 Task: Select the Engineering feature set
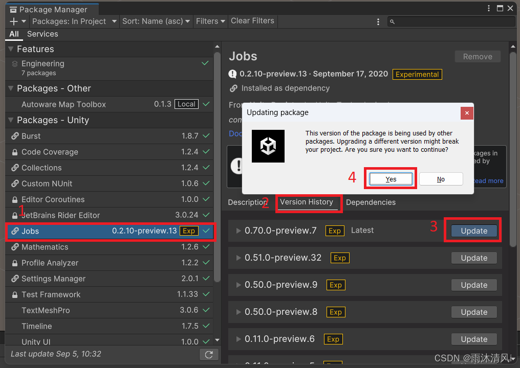click(110, 68)
